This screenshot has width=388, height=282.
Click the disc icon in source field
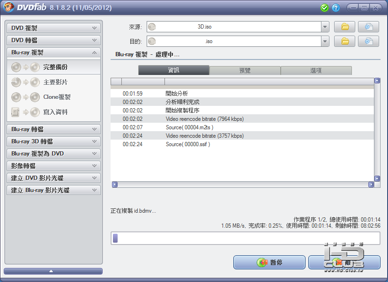(x=152, y=27)
